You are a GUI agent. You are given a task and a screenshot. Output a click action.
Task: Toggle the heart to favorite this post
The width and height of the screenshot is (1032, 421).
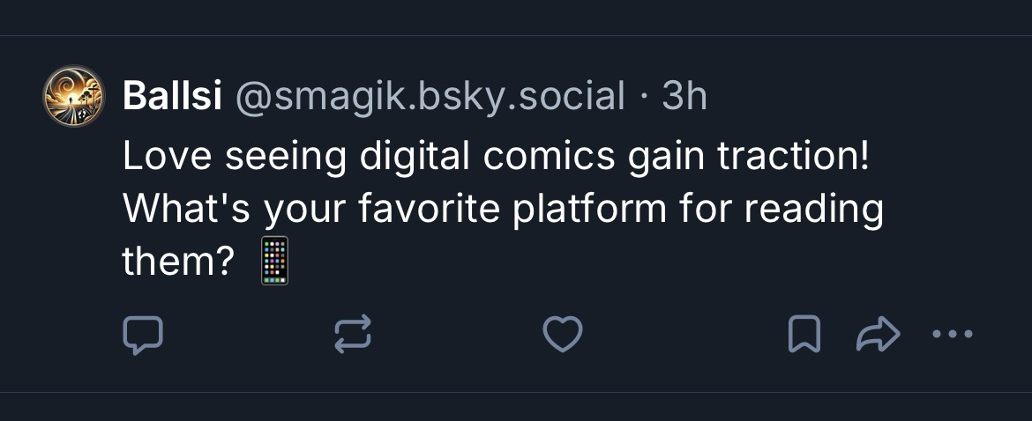click(x=562, y=336)
